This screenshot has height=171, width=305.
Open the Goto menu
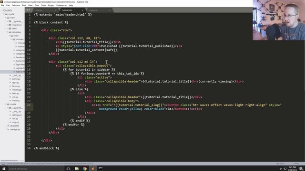37,5
